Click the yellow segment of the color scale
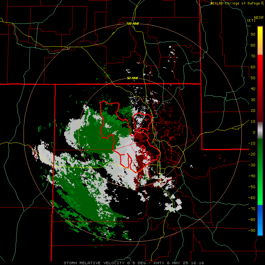This screenshot has height=265, width=265. coord(260,41)
